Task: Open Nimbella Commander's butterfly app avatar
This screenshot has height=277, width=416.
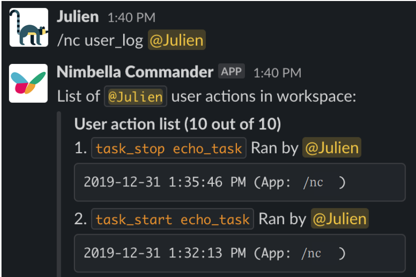Action: click(29, 83)
